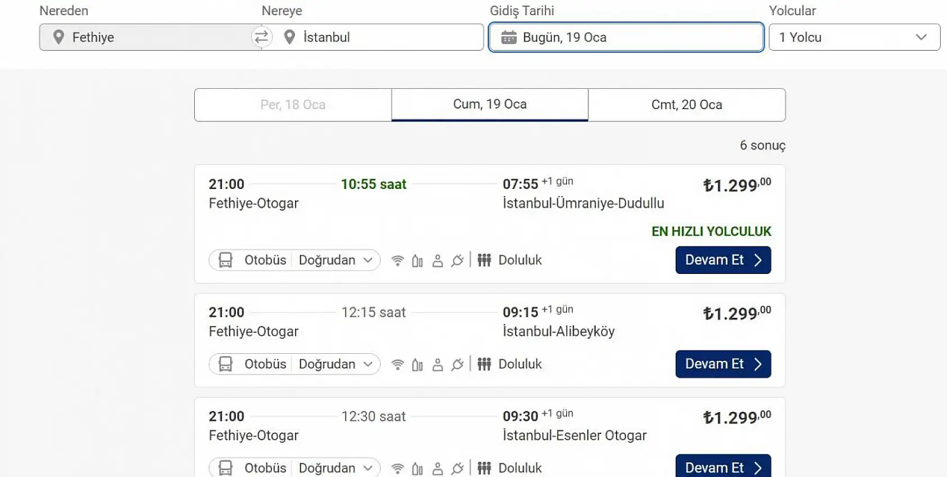This screenshot has width=947, height=477.
Task: Switch to the Cmt, 20 Oca tab
Action: pos(687,105)
